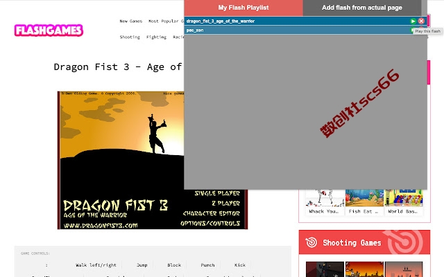Choose 2 PLAYER in the game menu

225,203
